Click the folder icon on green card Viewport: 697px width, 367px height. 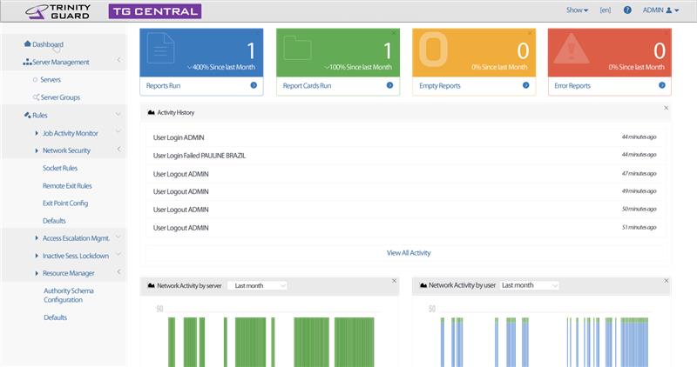[x=297, y=48]
